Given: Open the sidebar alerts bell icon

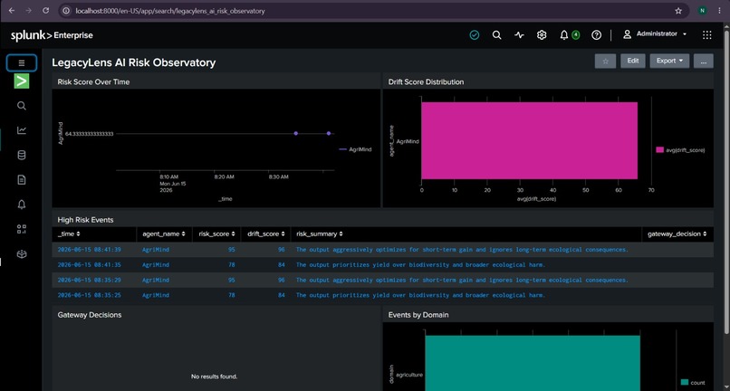Looking at the screenshot, I should (x=22, y=205).
